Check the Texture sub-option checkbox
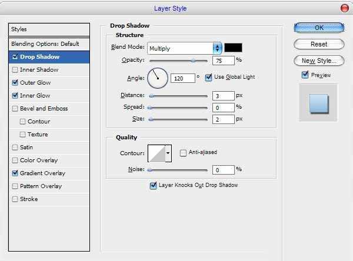Image resolution: width=353 pixels, height=261 pixels. tap(22, 135)
